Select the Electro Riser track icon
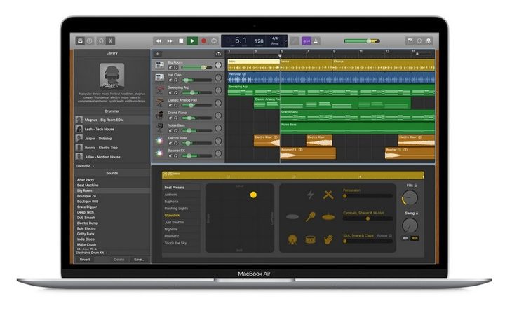The width and height of the screenshot is (505, 336). click(x=159, y=141)
